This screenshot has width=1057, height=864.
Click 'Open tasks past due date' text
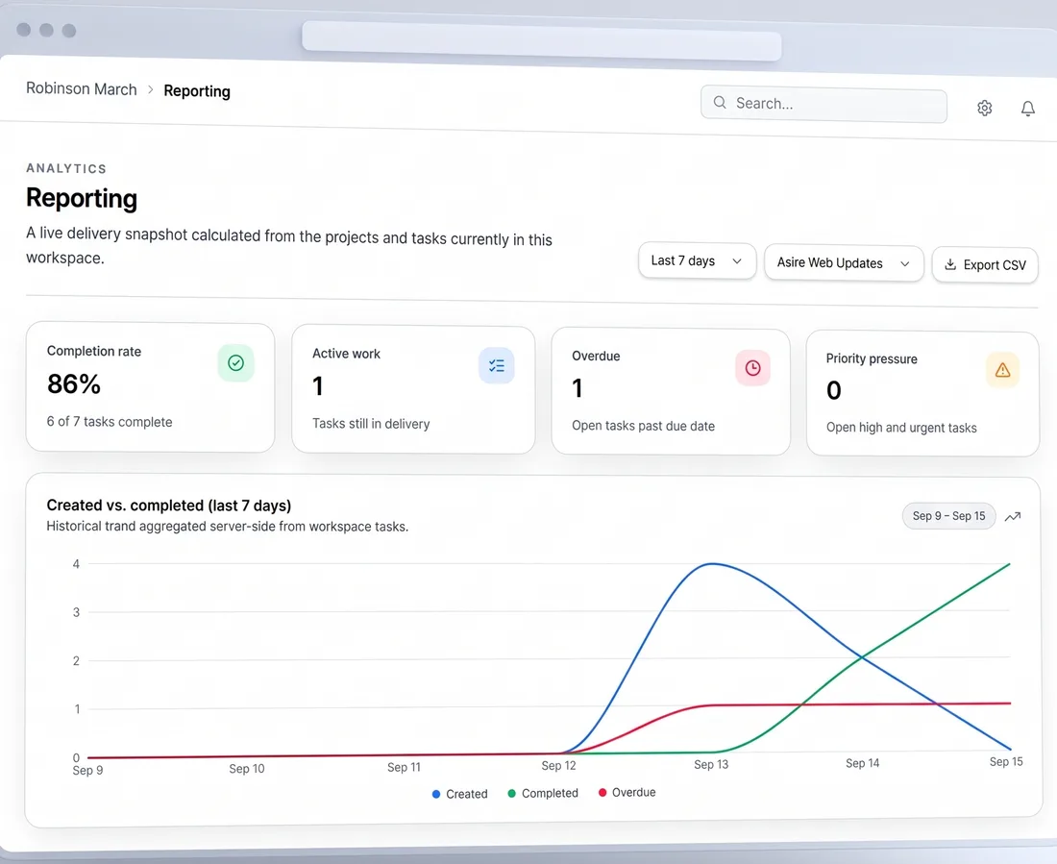click(643, 426)
